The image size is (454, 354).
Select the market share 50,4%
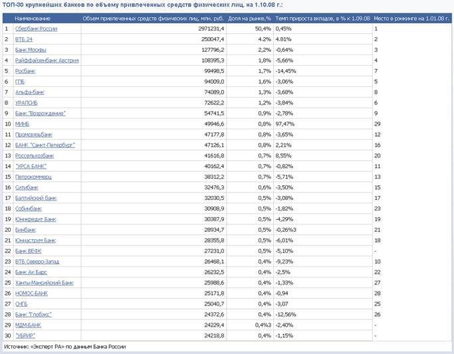[x=263, y=29]
